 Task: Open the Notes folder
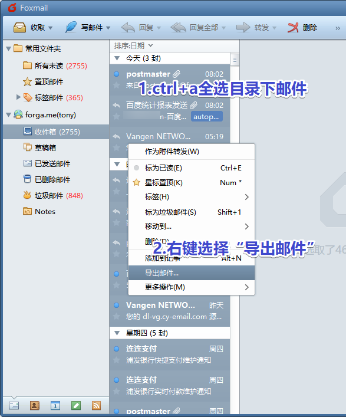(x=39, y=211)
